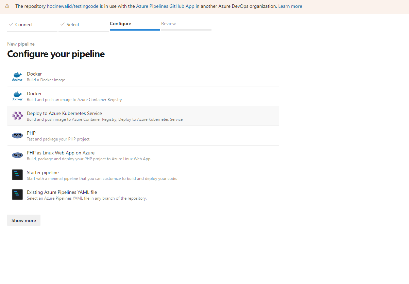
Task: Click 'Build and push an image to Azure Container Registry' text
Action: (x=74, y=100)
